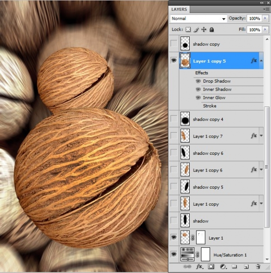Click fx icon on Layer 1 copy

tap(254, 204)
